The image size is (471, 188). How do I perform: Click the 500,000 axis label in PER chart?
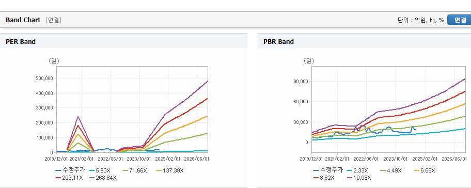44,79
